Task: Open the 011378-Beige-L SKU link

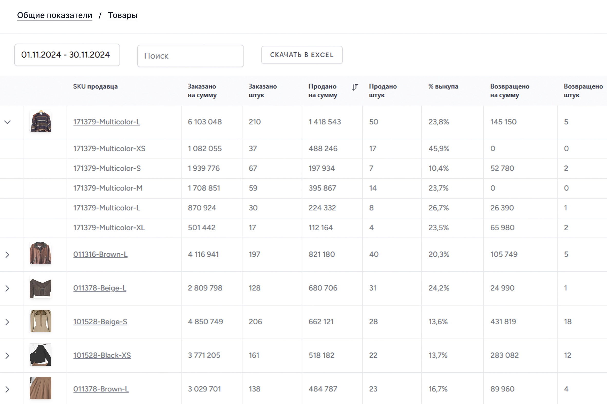Action: (x=100, y=288)
